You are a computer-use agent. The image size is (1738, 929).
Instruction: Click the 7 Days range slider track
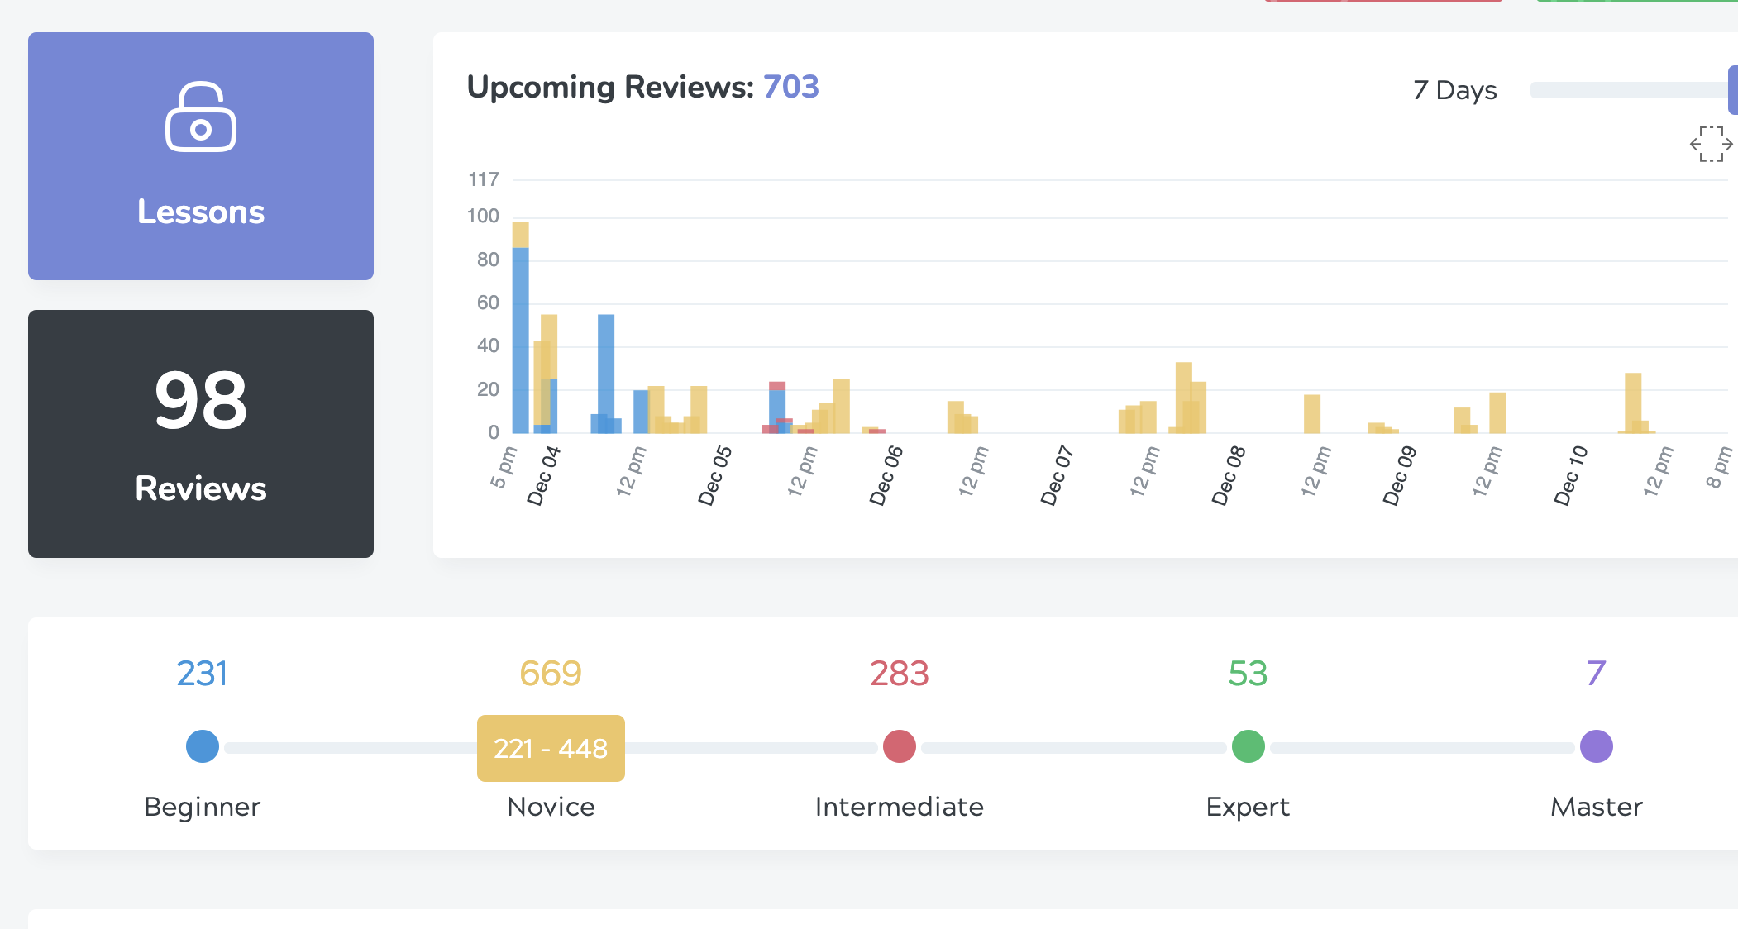click(x=1625, y=90)
